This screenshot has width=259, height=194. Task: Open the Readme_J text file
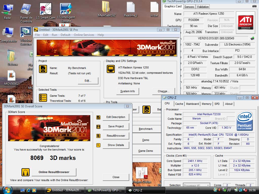point(131,9)
